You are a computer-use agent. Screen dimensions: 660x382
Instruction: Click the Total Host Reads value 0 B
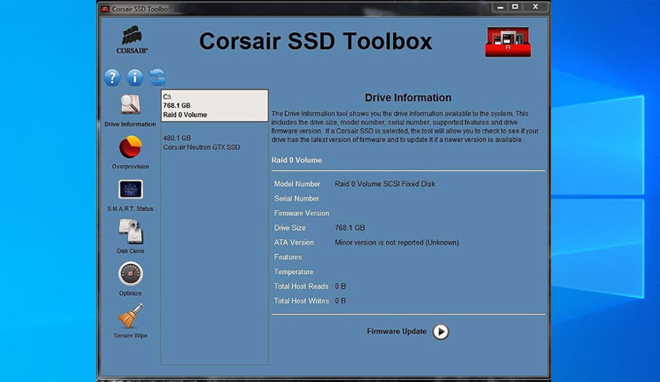(x=340, y=286)
